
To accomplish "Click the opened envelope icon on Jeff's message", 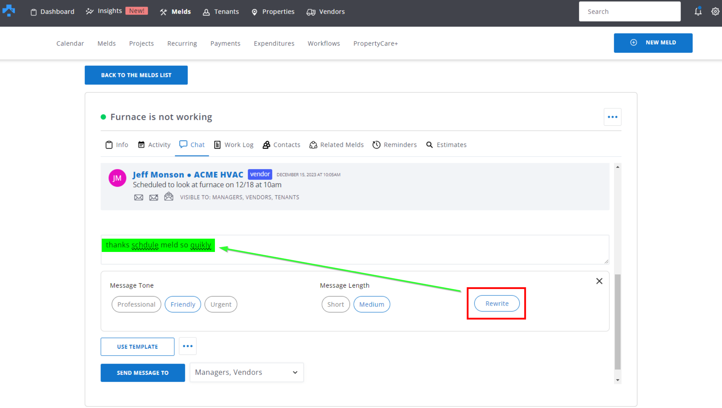I will (169, 196).
